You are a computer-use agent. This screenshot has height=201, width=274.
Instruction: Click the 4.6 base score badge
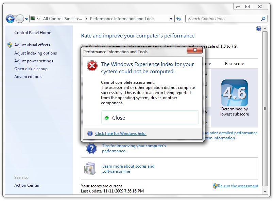[235, 93]
